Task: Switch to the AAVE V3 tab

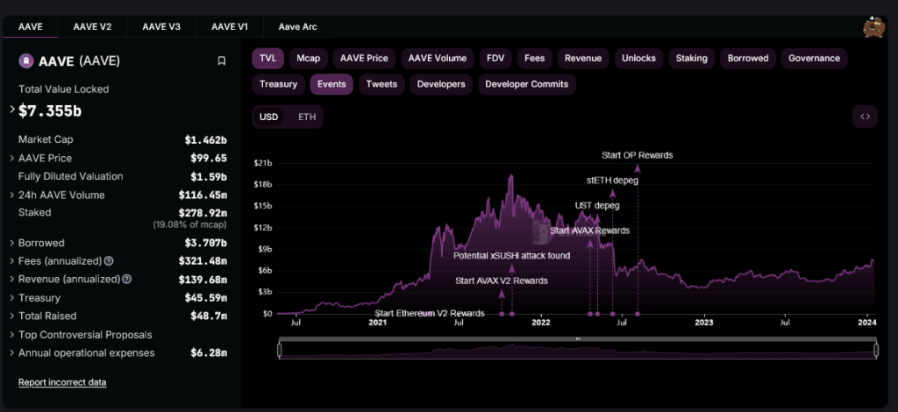Action: 160,26
